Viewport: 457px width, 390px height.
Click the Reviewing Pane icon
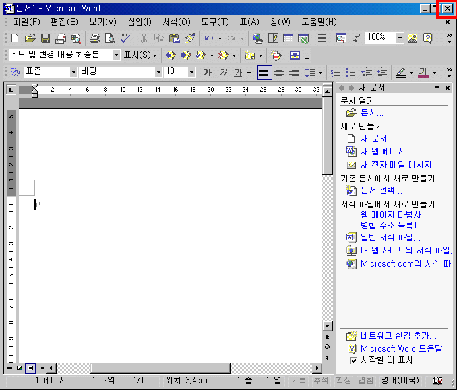click(295, 55)
